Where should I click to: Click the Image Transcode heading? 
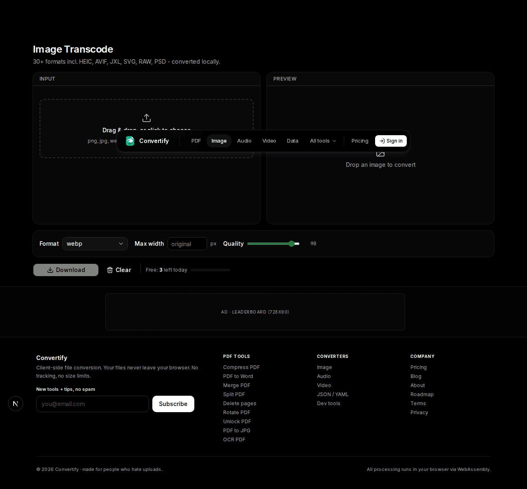73,49
